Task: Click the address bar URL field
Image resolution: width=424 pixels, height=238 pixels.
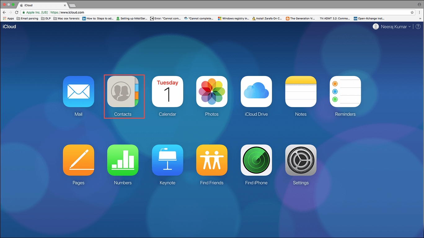Action: coord(214,12)
